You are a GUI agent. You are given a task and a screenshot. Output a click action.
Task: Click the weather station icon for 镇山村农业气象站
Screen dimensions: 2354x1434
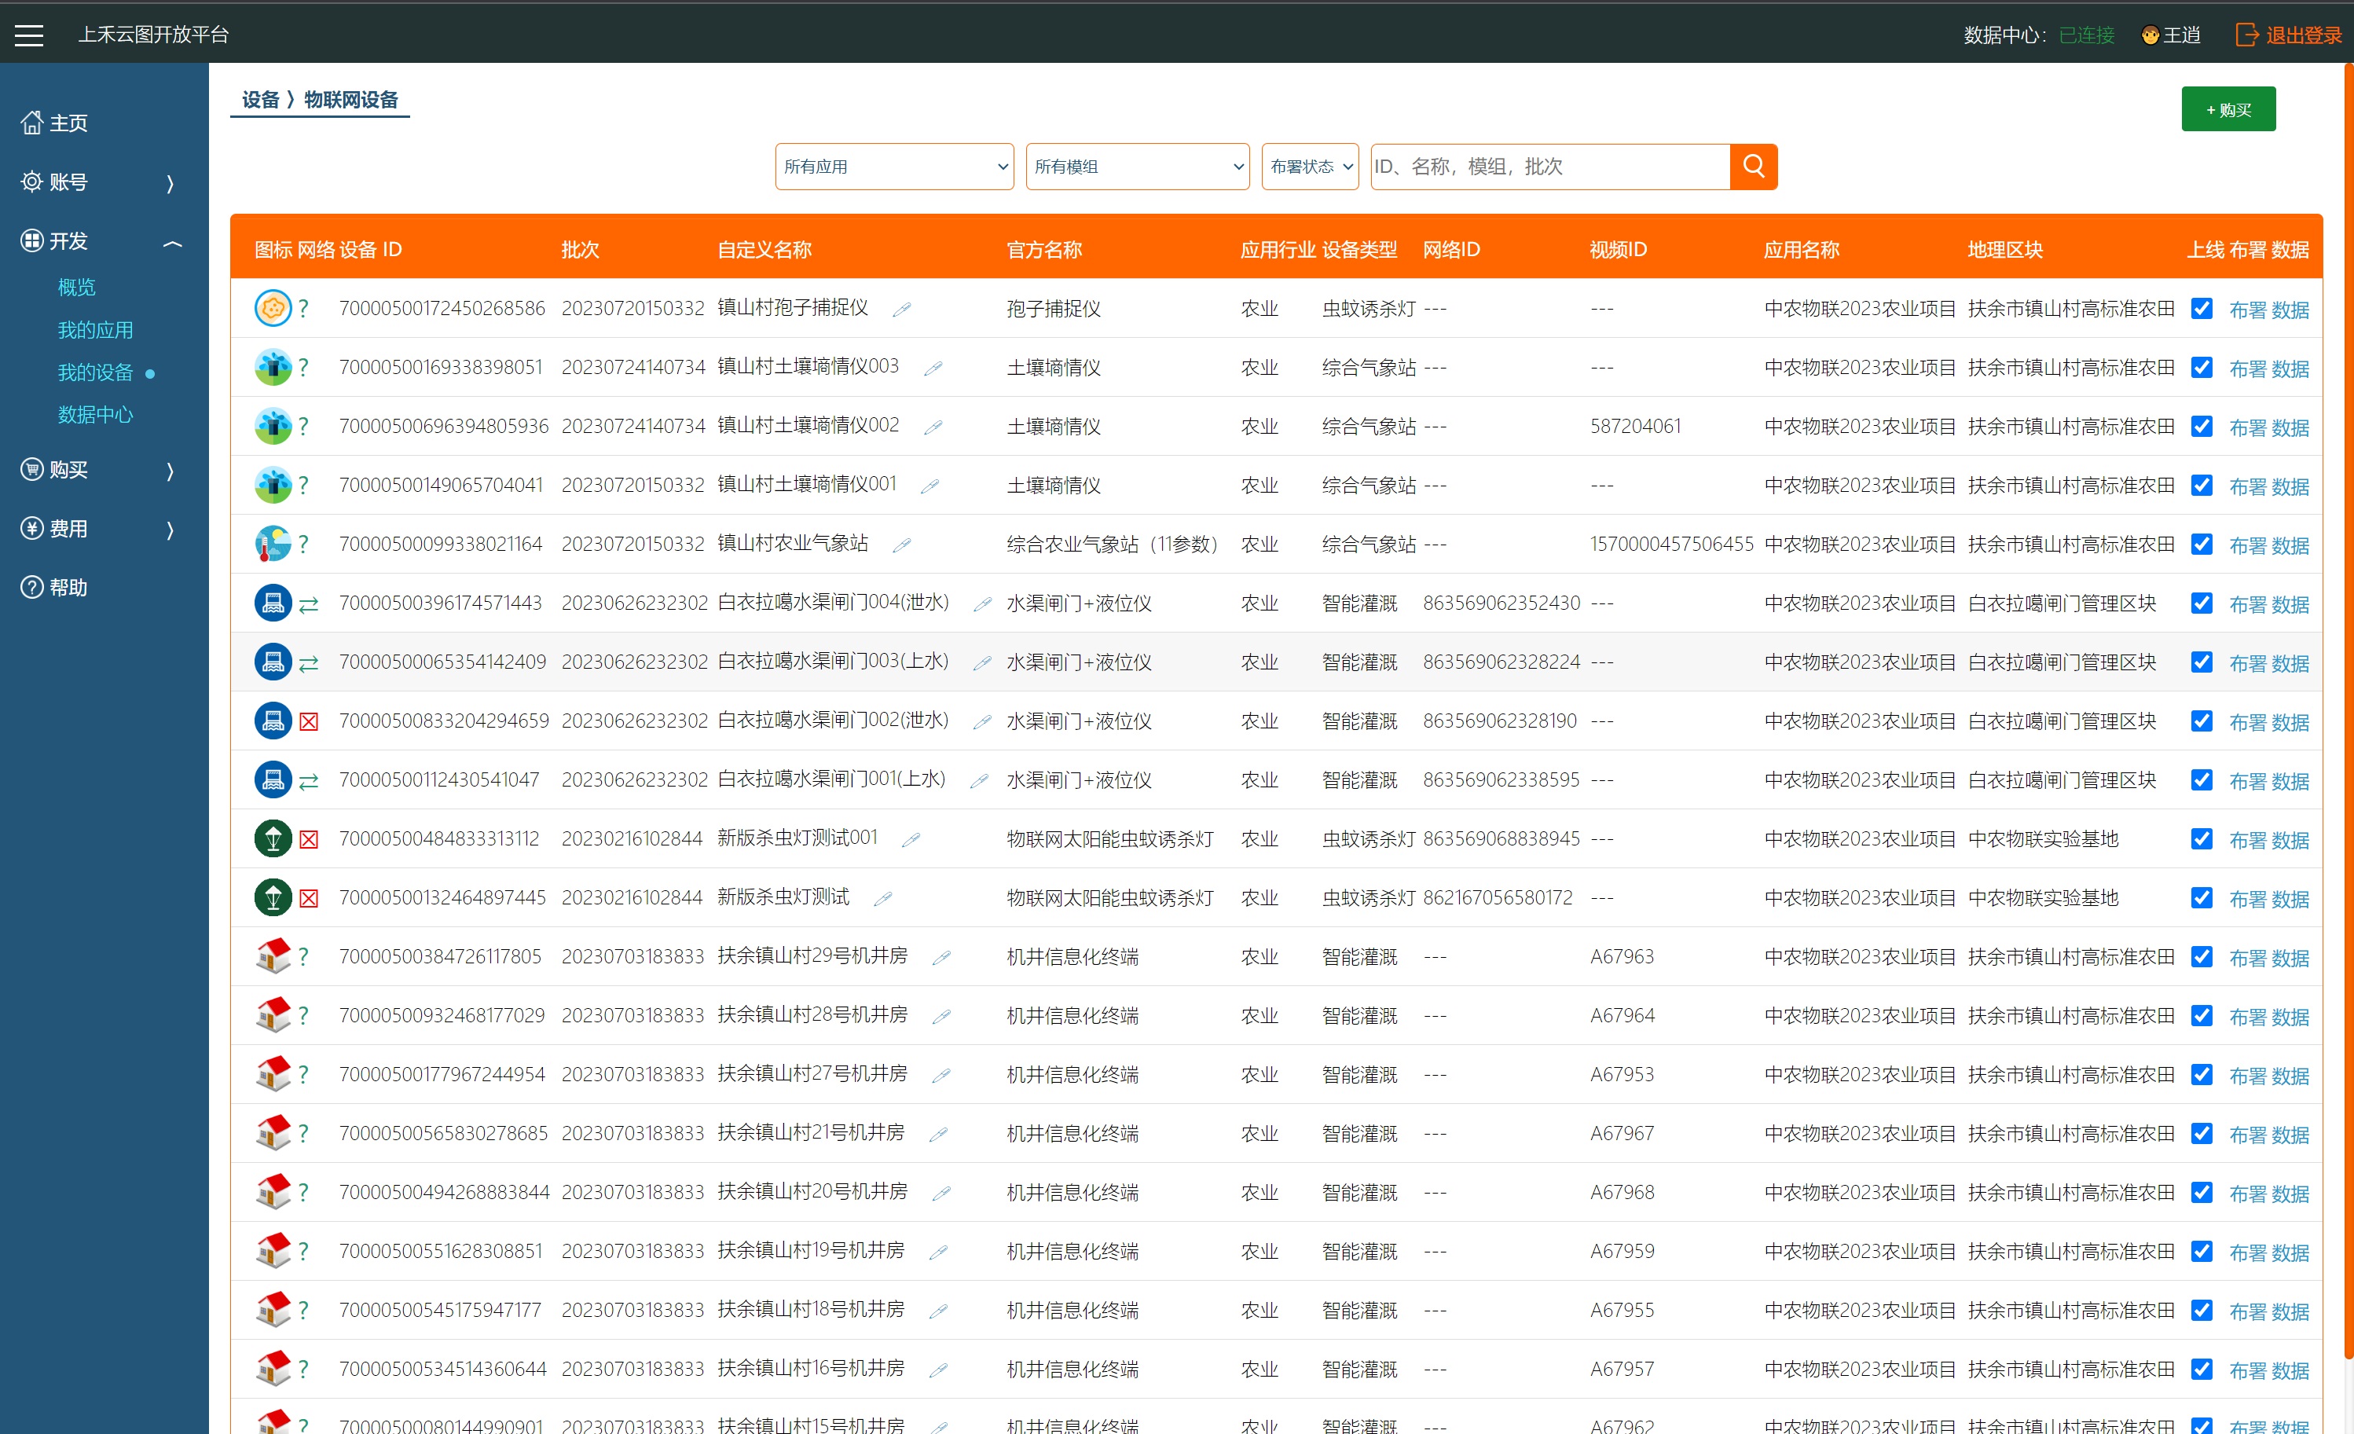(x=273, y=544)
